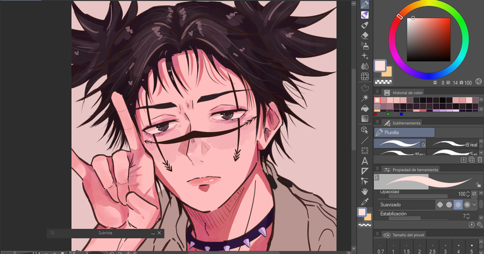Select the Decoration sparkle tool
Viewport: 484px width, 254px height.
pos(364,56)
